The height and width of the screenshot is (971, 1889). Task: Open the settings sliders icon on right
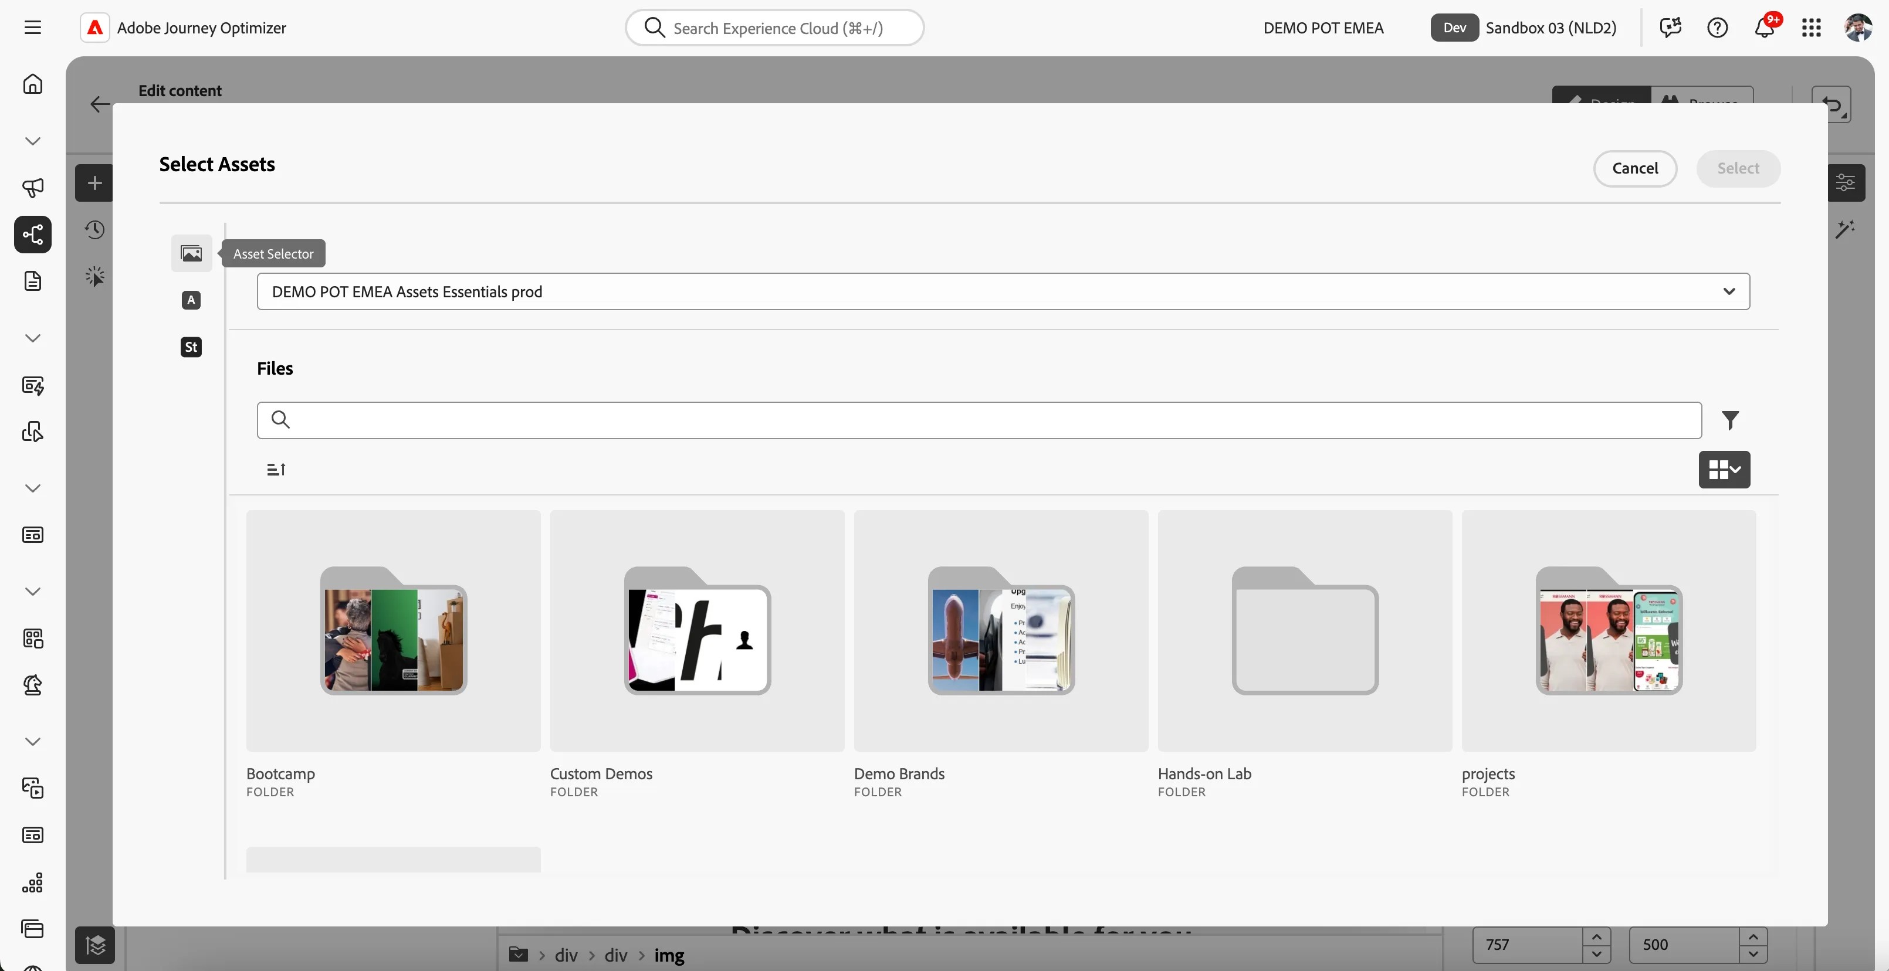point(1846,182)
